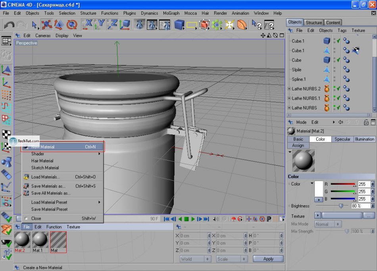This screenshot has height=271, width=377.
Task: Toggle Z axis lock
Action: [x=112, y=25]
